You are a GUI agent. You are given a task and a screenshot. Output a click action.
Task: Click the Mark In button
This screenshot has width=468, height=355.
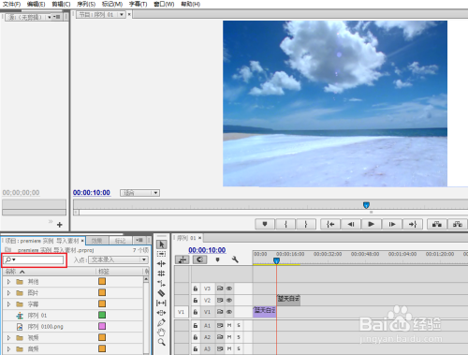[x=285, y=224]
